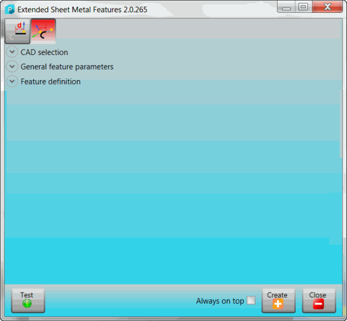Viewport: 347px width, 321px height.
Task: Click the blue 'P' application icon in title bar
Action: coord(9,9)
